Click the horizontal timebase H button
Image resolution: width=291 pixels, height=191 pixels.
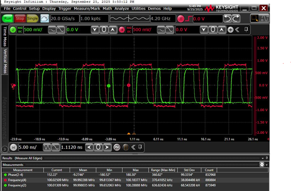click(13, 147)
